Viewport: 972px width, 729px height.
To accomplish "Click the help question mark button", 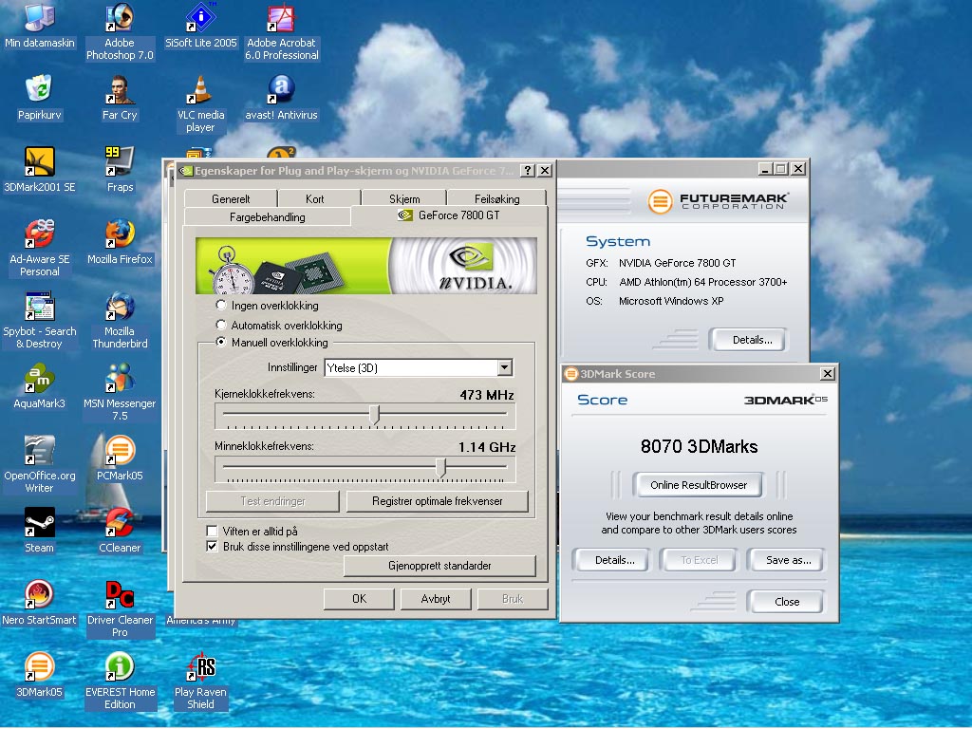I will tap(527, 171).
